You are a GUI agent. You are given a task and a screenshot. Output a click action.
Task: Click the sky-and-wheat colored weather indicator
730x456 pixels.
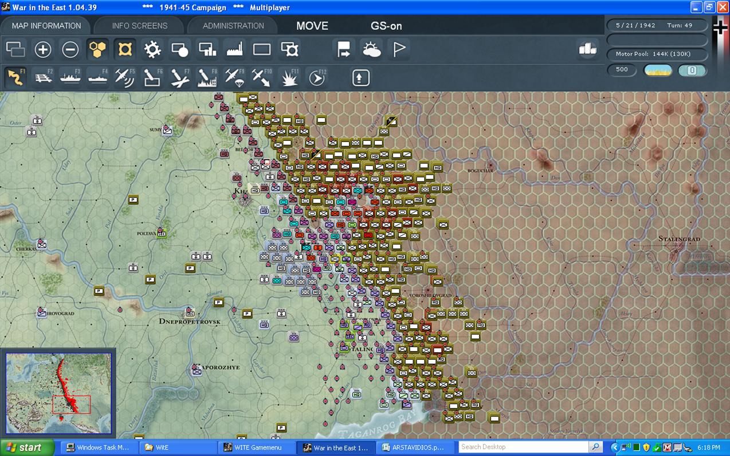tap(658, 70)
